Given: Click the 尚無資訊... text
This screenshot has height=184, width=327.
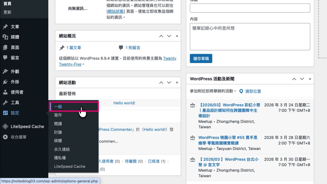Looking at the screenshot, I should [78, 9].
